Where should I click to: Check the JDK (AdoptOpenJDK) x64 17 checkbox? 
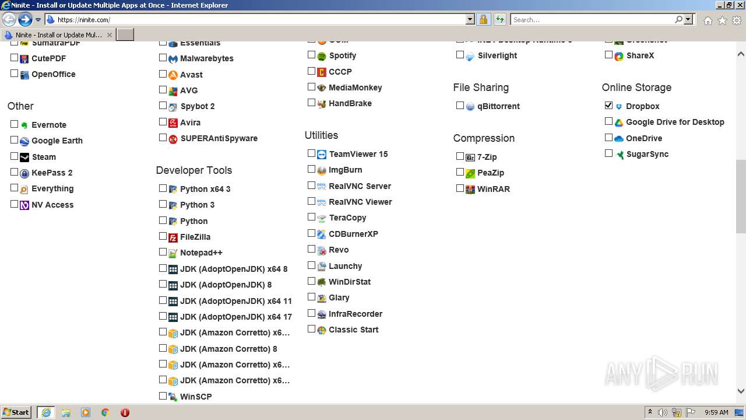coord(163,316)
